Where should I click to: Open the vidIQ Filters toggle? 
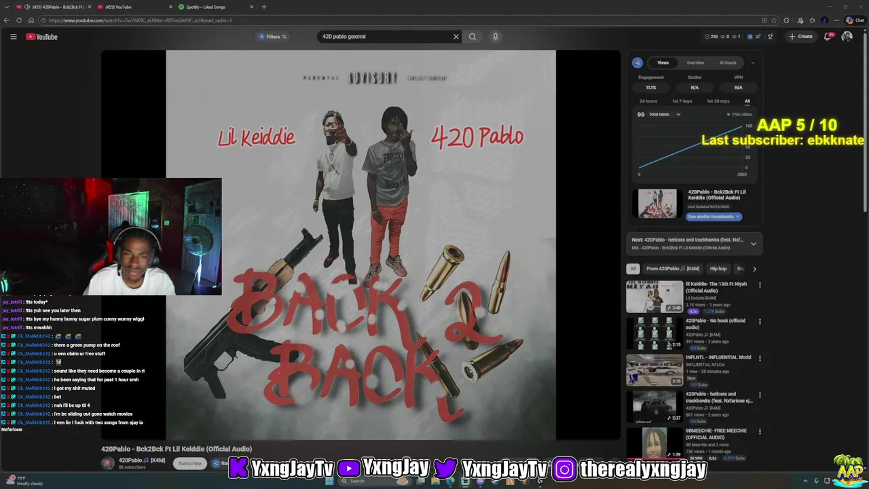click(272, 37)
